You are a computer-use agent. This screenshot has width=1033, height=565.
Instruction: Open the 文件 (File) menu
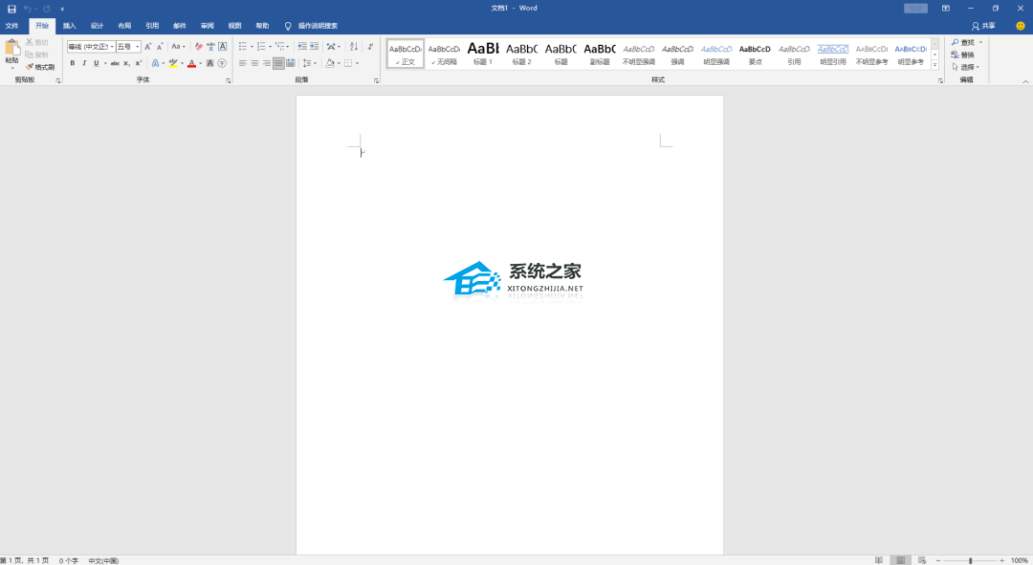(x=11, y=26)
